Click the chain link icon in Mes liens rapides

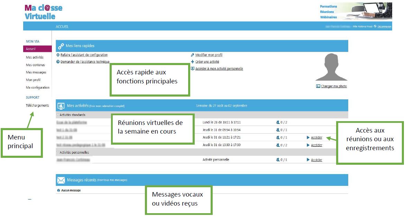61,46
